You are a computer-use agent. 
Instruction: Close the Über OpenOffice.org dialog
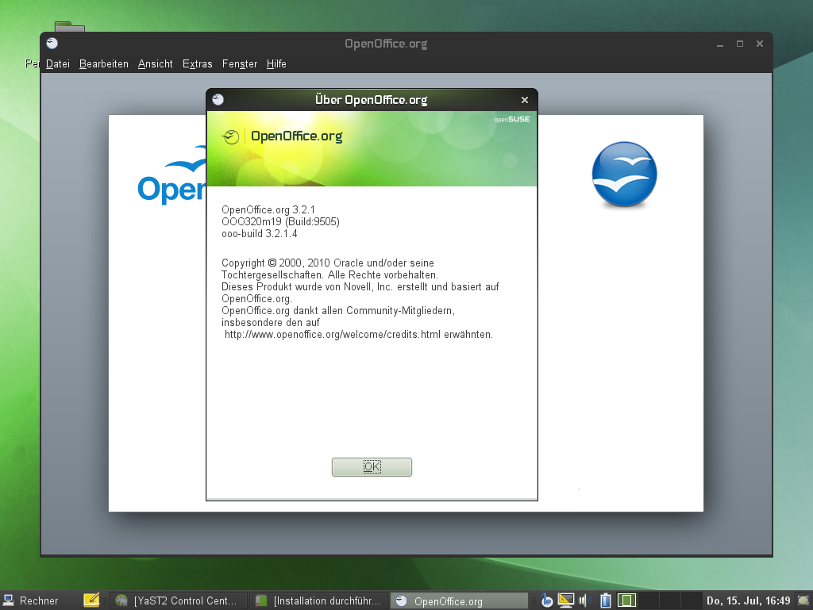click(x=524, y=100)
